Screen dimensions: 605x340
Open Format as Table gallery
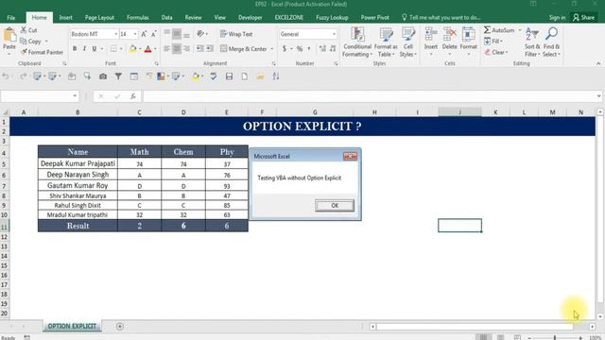coord(386,42)
